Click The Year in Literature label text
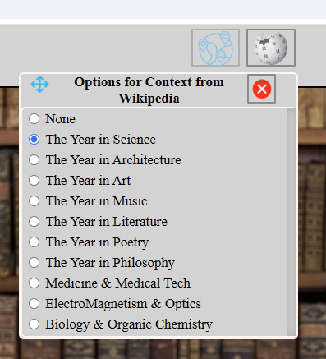Viewport: 326px width, 359px height. (107, 222)
